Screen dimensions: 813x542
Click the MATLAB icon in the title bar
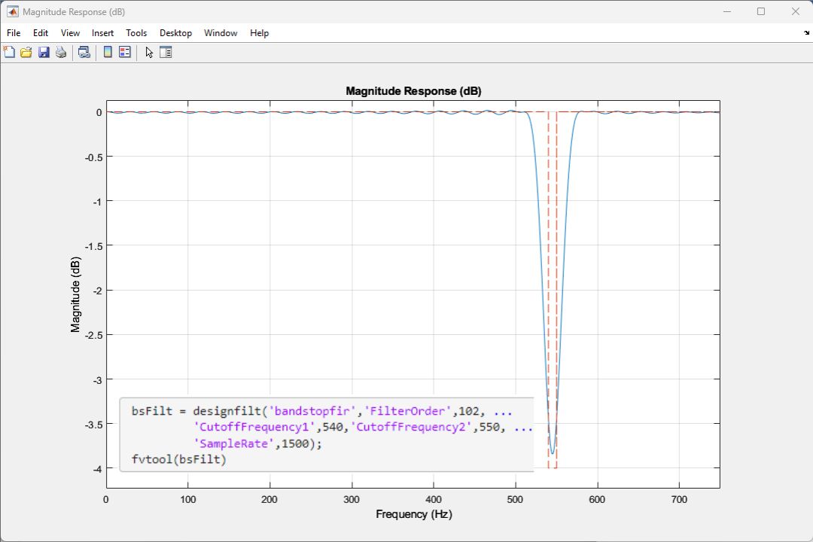pyautogui.click(x=12, y=11)
